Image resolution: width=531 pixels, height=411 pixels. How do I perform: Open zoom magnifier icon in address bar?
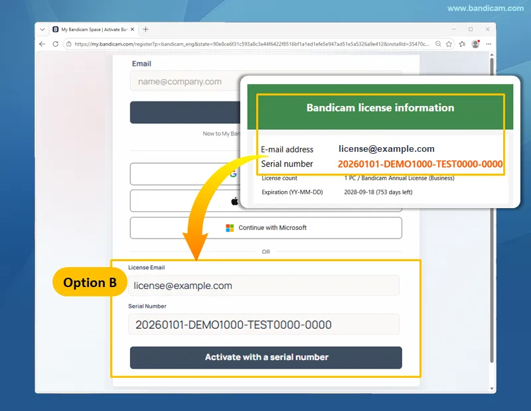(x=438, y=44)
